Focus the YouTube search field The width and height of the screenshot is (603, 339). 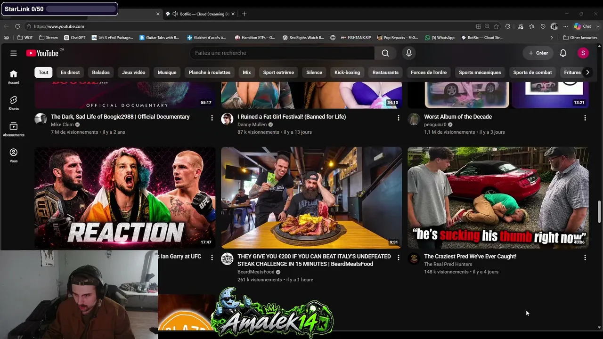click(282, 53)
